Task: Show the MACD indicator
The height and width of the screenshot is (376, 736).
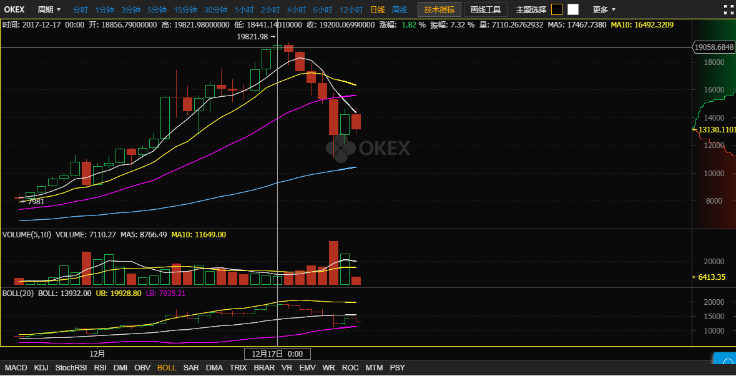Action: pyautogui.click(x=16, y=368)
